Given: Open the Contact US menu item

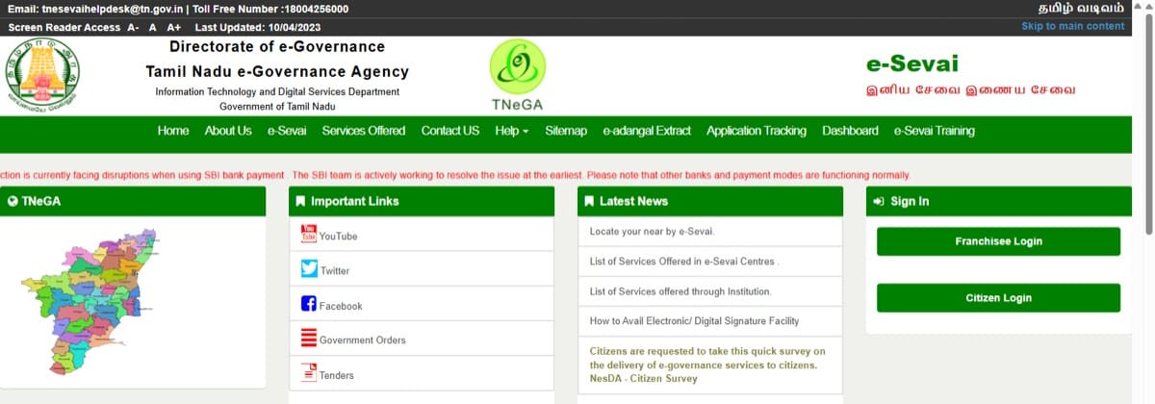Looking at the screenshot, I should point(450,131).
